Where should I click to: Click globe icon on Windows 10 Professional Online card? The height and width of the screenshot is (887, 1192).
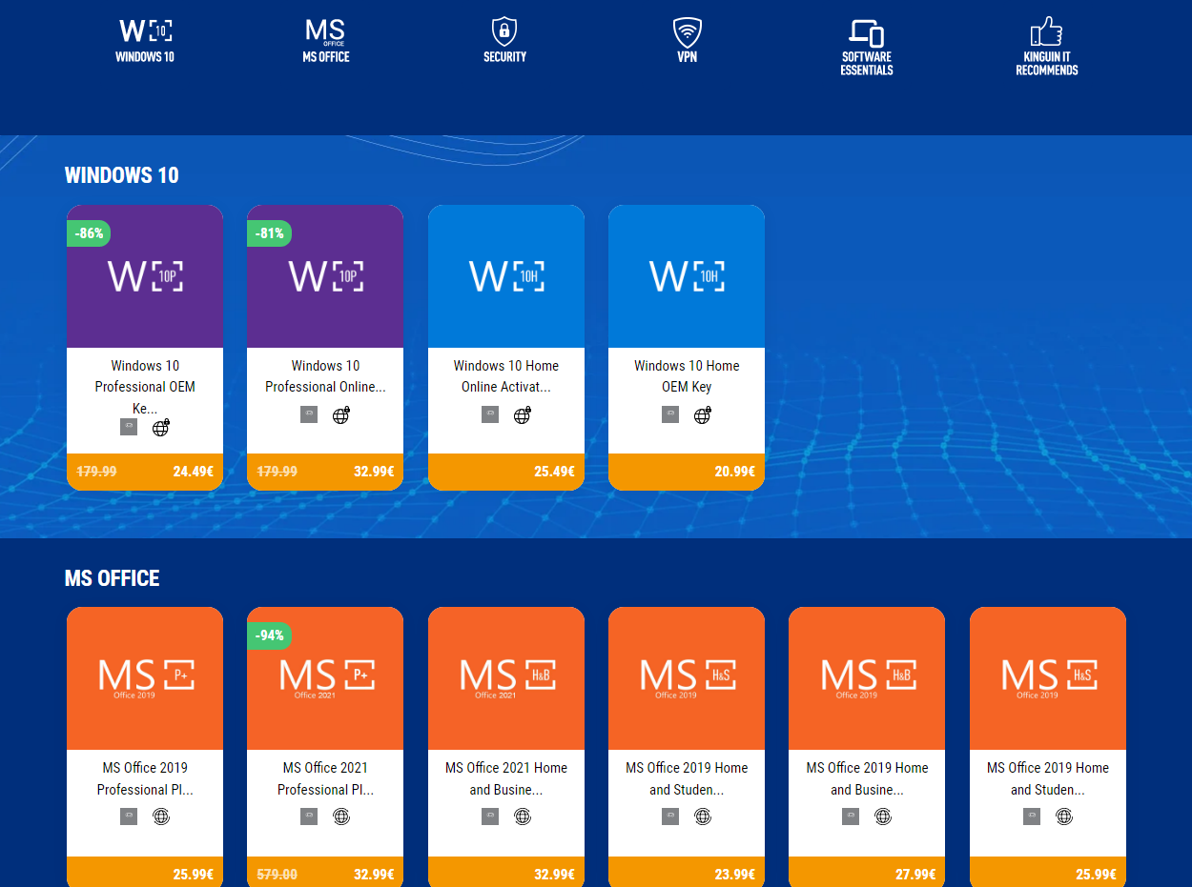(341, 414)
